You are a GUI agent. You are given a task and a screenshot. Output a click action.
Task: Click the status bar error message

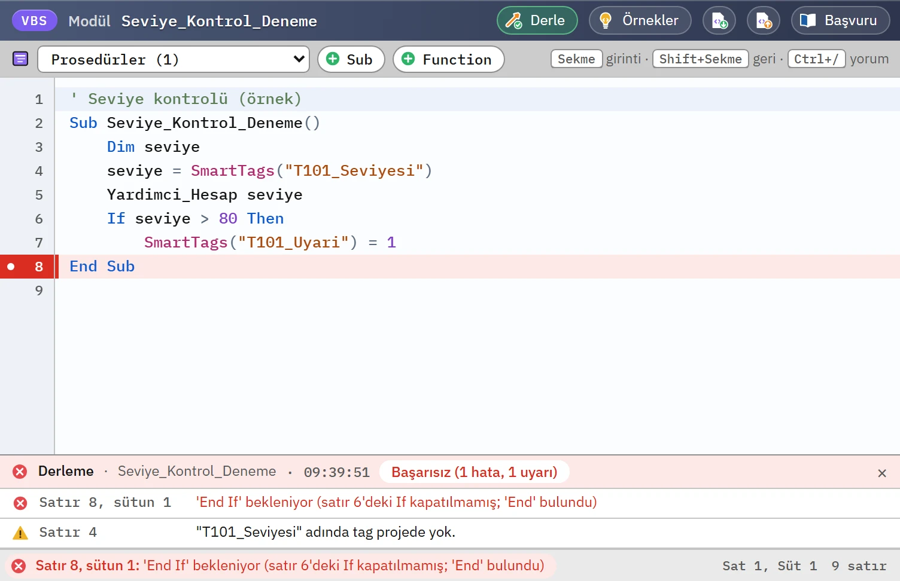coord(290,565)
